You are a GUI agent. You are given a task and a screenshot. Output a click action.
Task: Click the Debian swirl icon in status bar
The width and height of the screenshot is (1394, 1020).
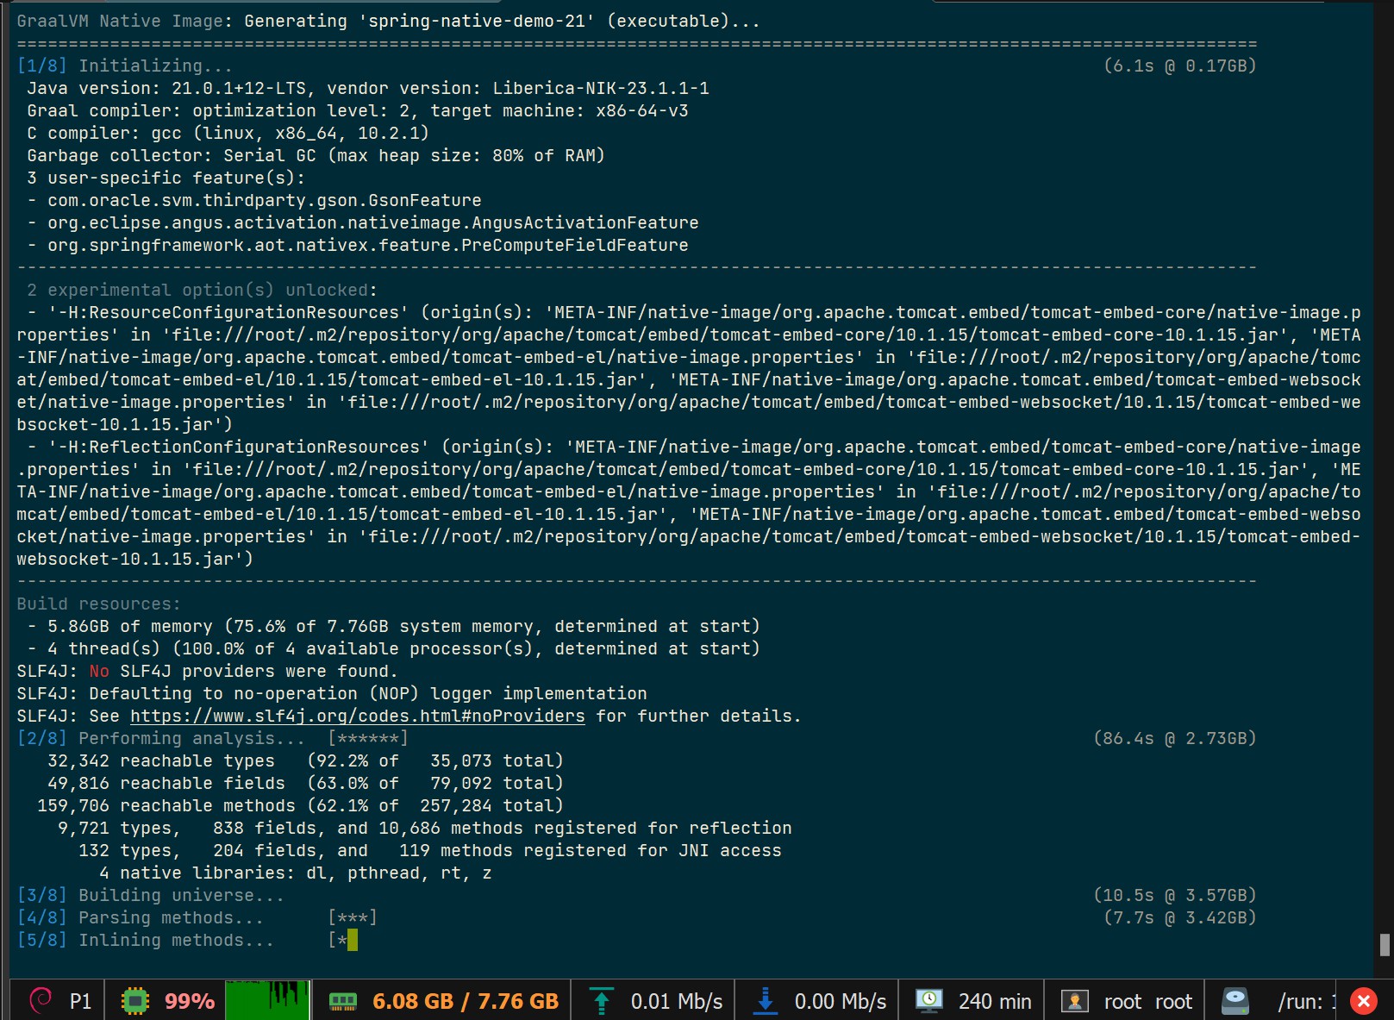41,1000
